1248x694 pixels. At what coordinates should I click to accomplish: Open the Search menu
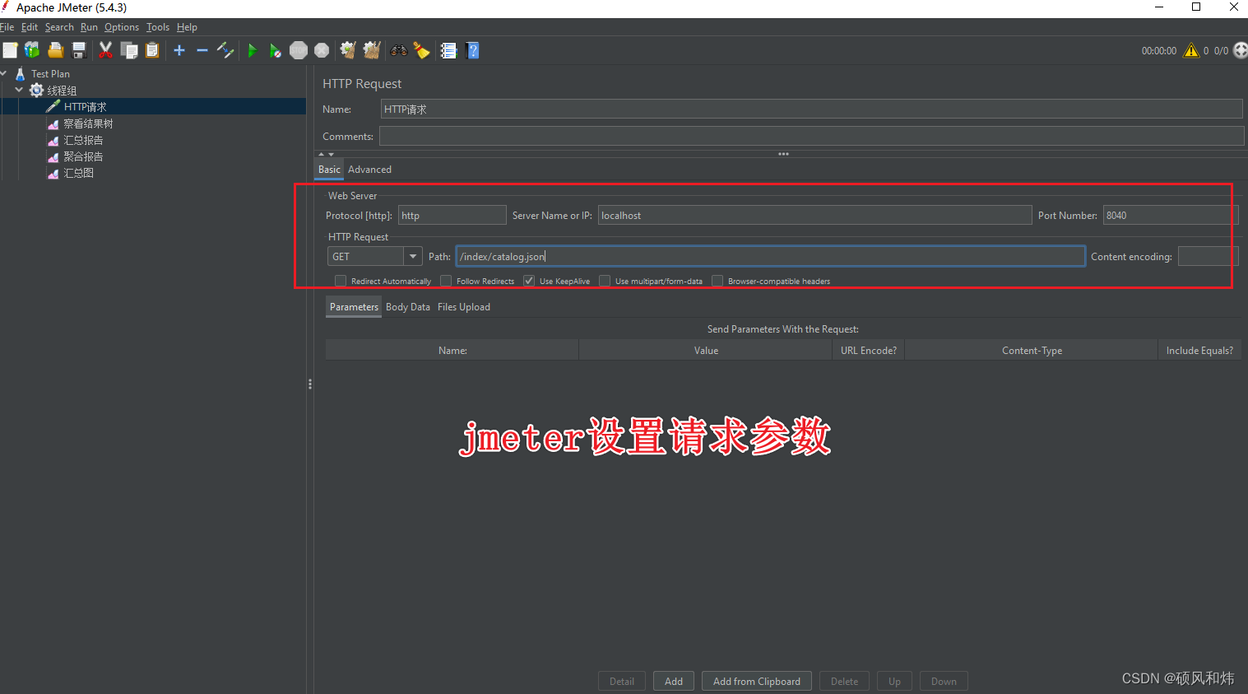59,27
